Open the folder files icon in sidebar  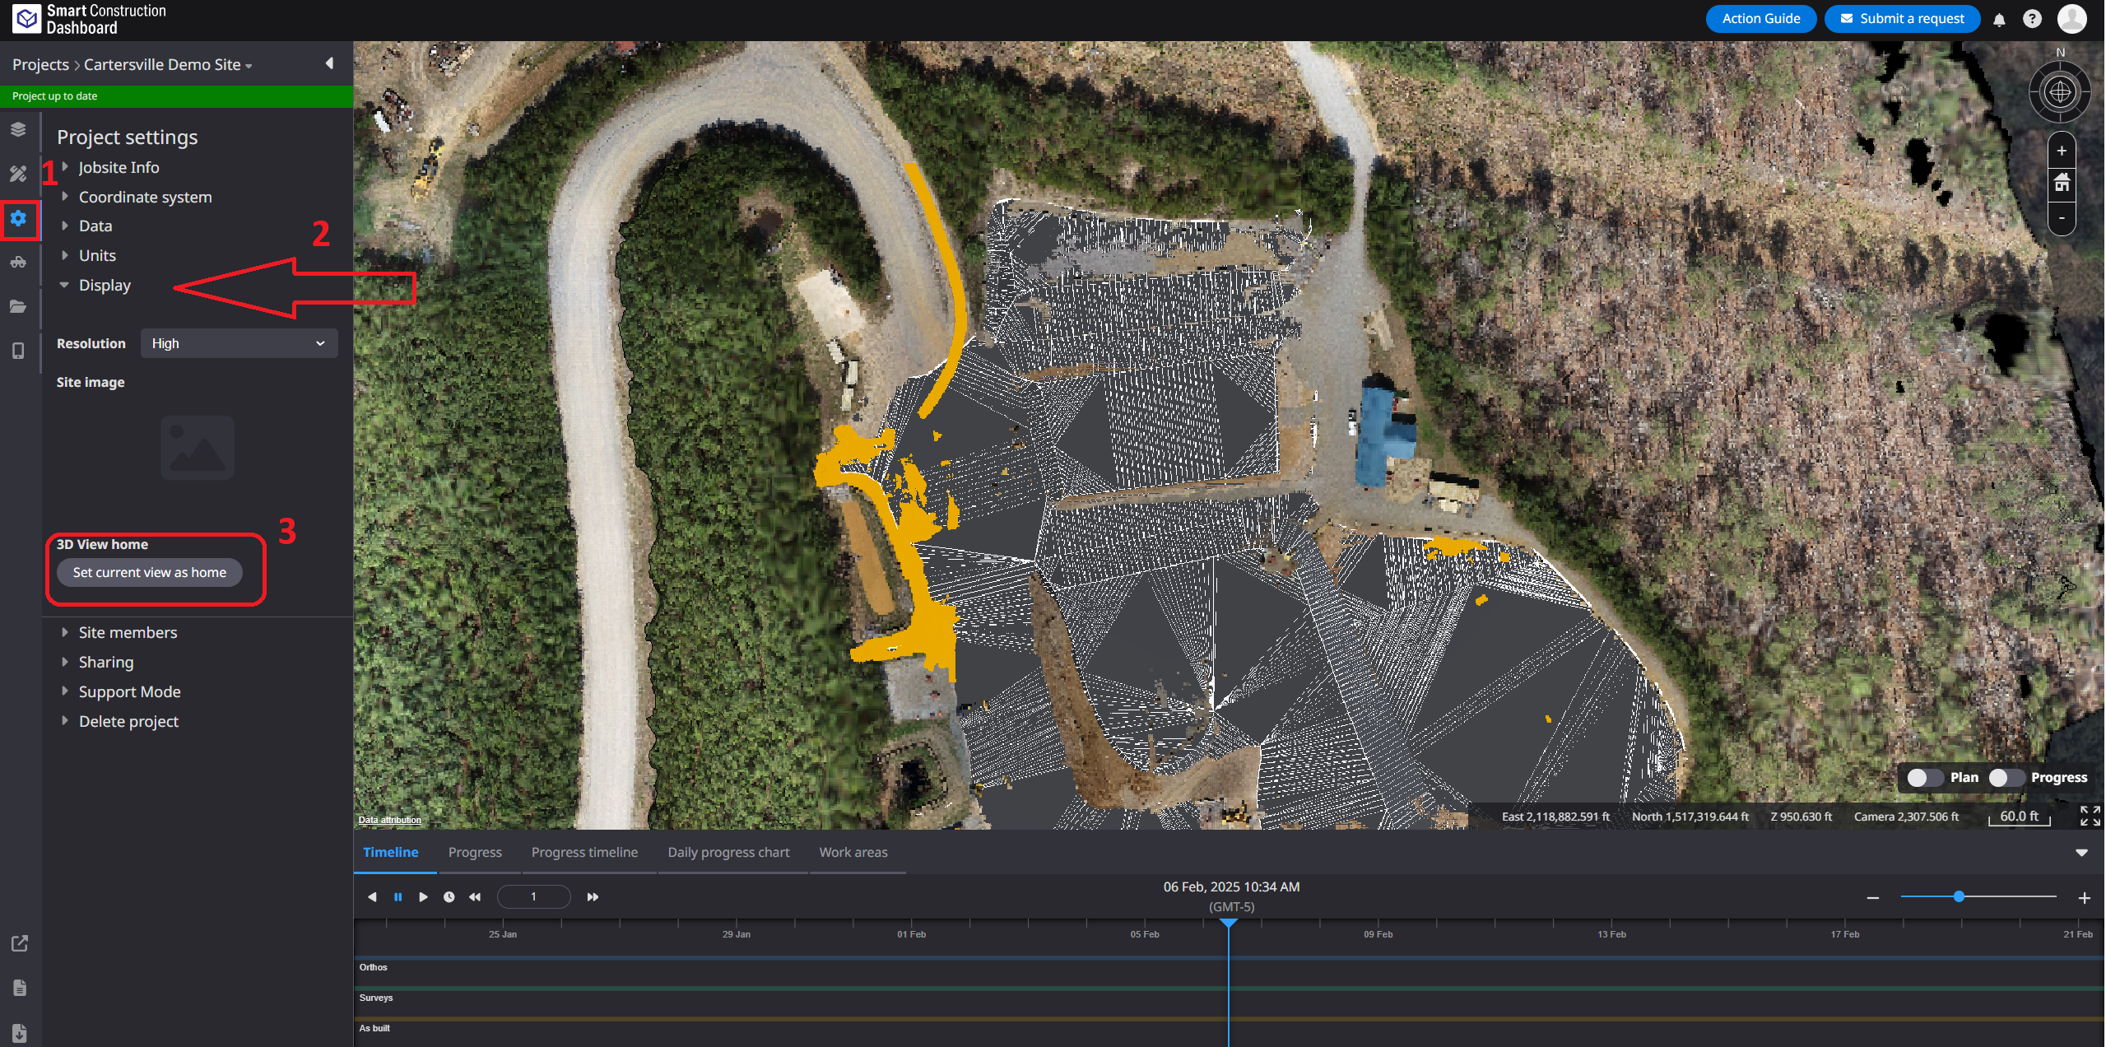point(18,307)
